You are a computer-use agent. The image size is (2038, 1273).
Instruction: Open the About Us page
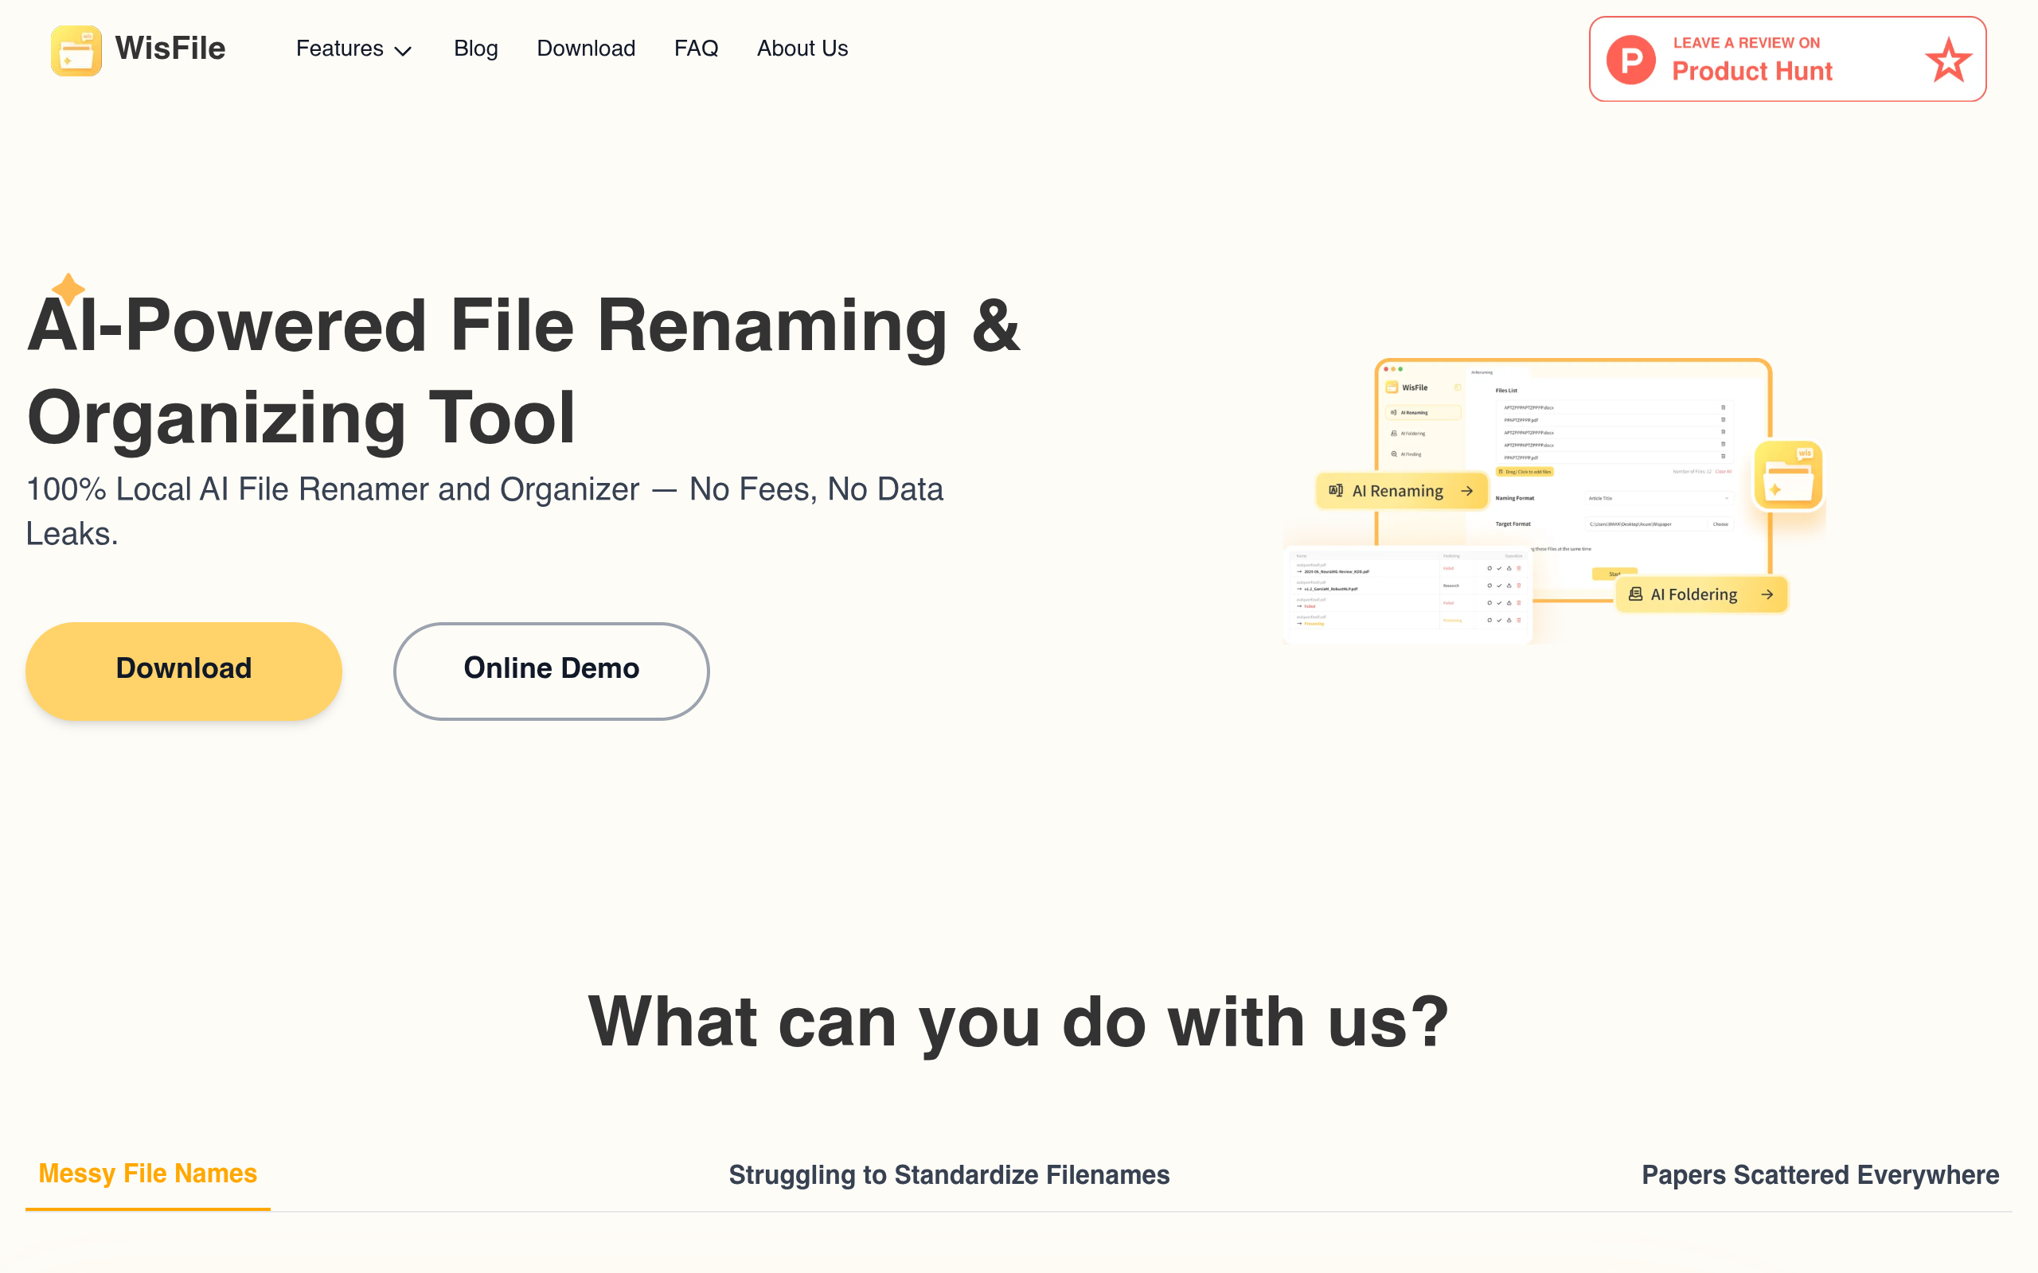(x=802, y=49)
